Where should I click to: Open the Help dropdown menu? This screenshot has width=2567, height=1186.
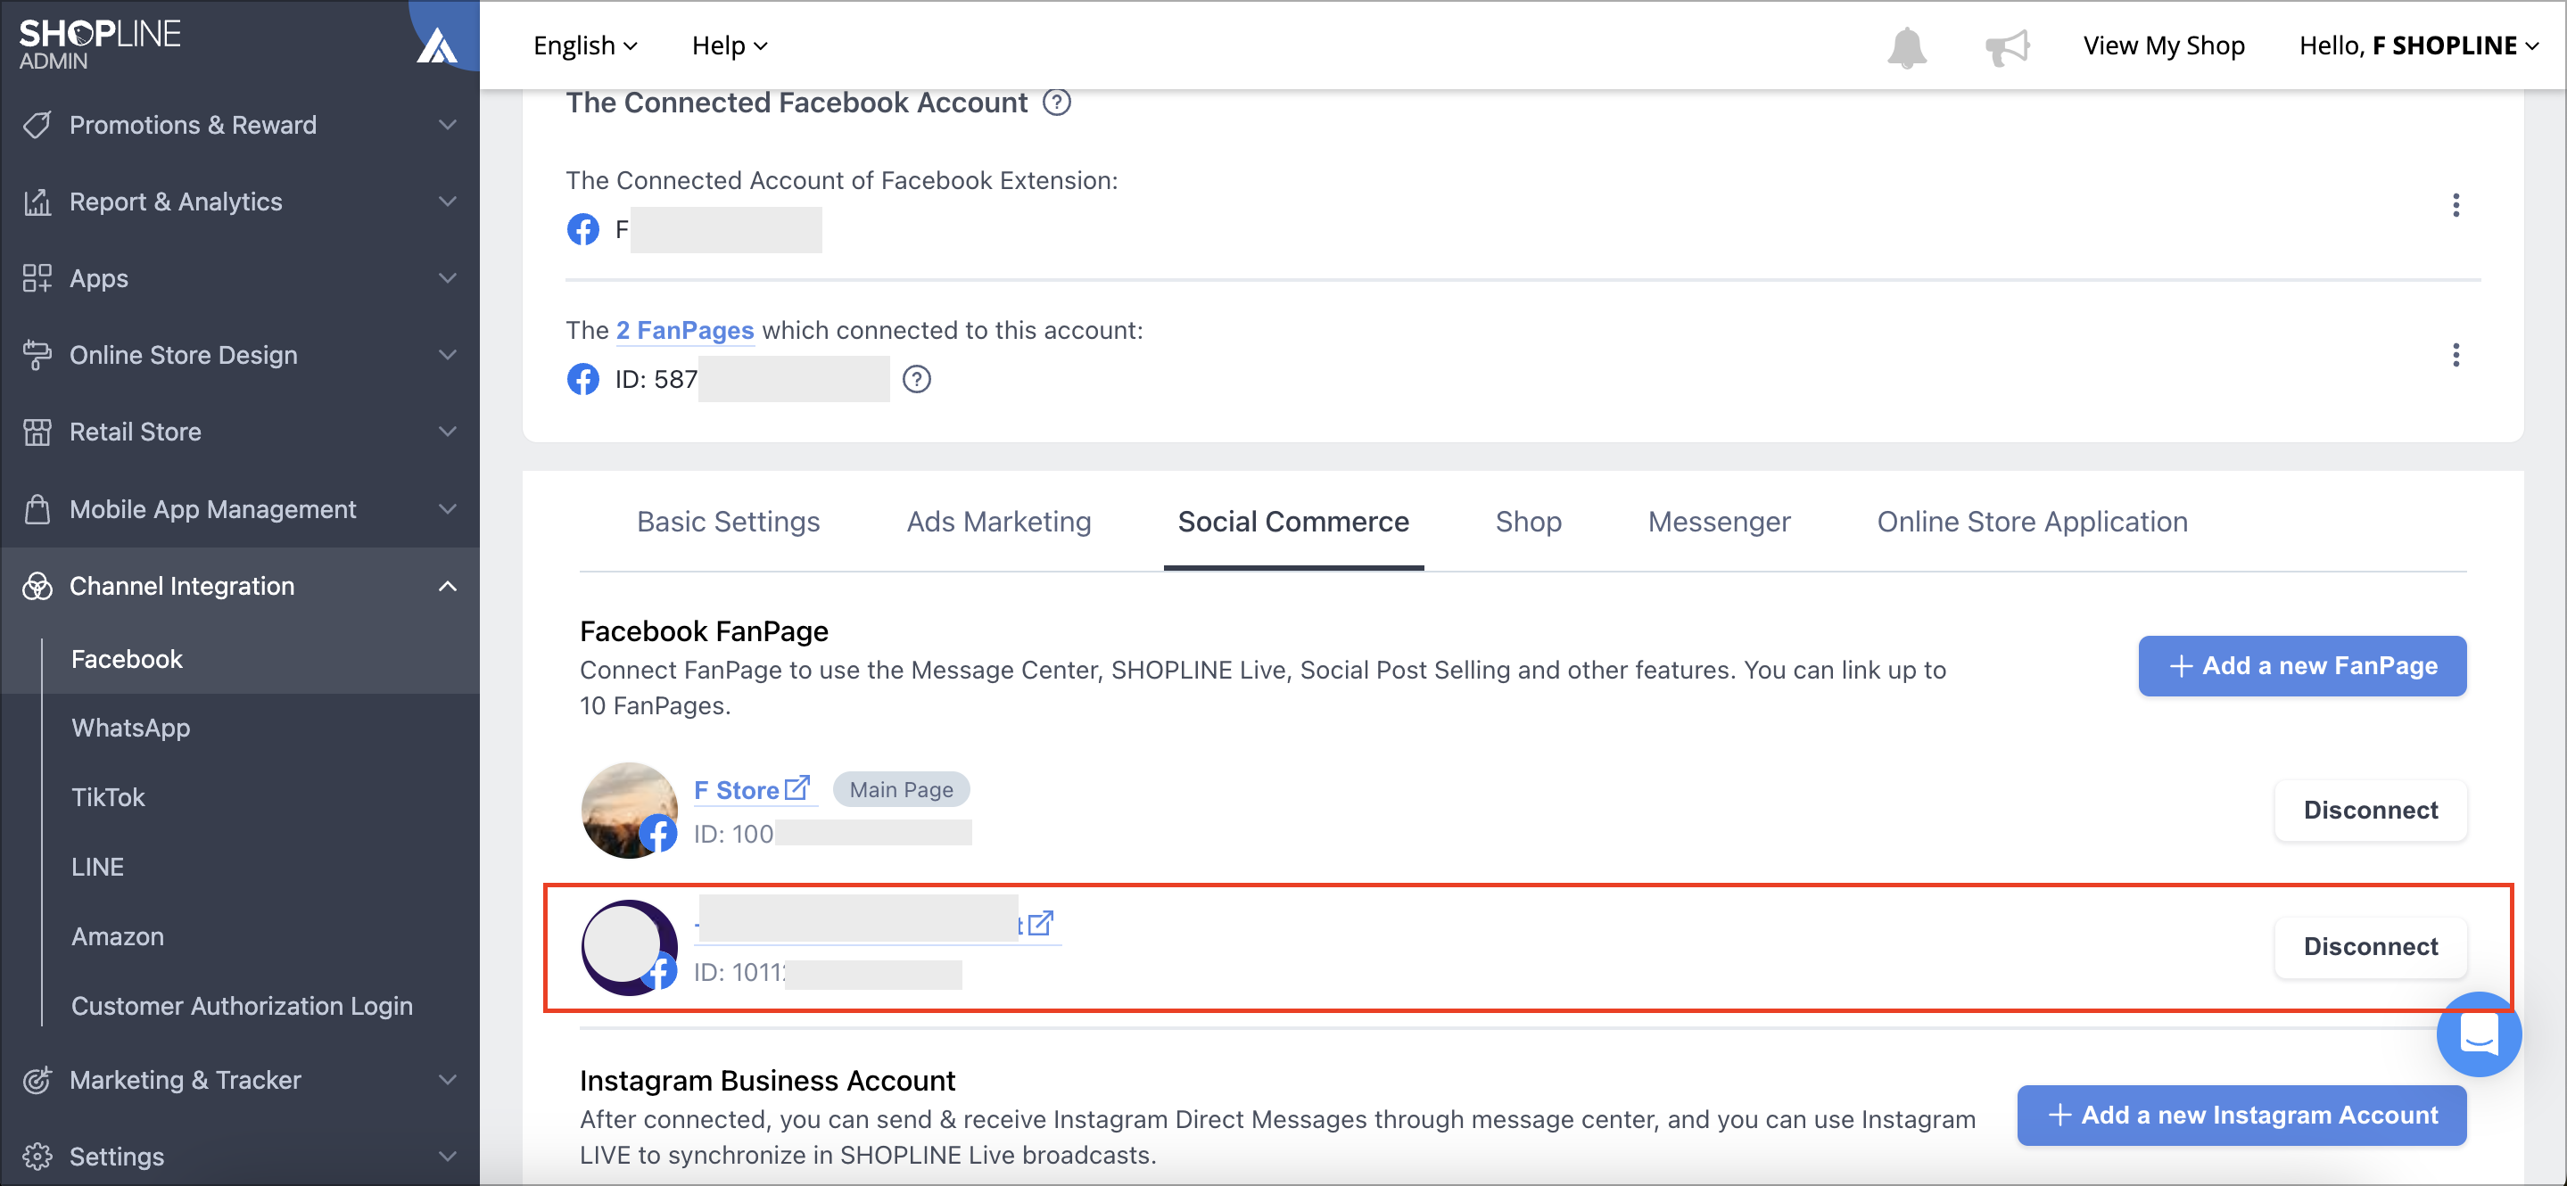coord(730,45)
